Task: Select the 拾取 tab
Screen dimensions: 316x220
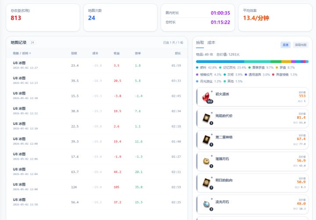Action: click(200, 43)
